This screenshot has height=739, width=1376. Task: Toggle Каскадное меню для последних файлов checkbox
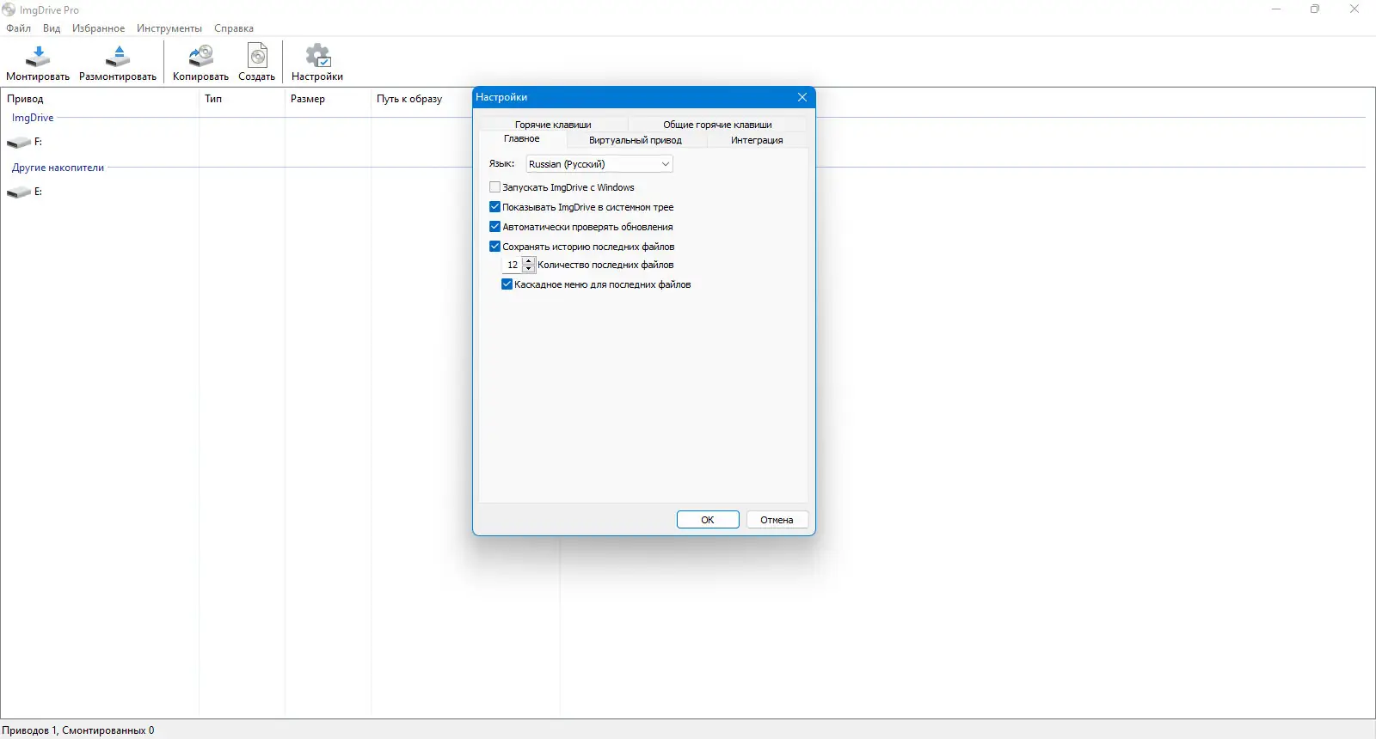(507, 284)
